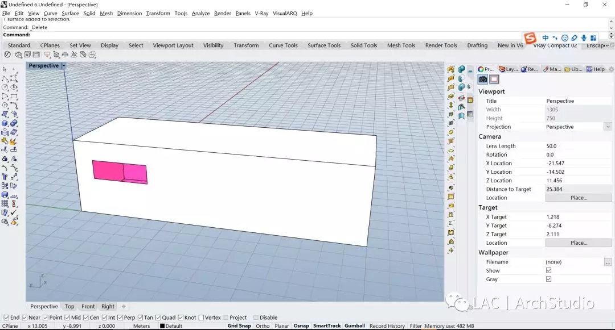Click the Boolean union spheres icon

coord(14,123)
